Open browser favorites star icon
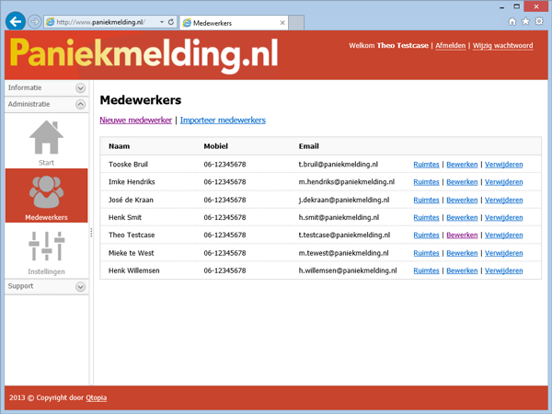552x414 pixels. [x=526, y=21]
